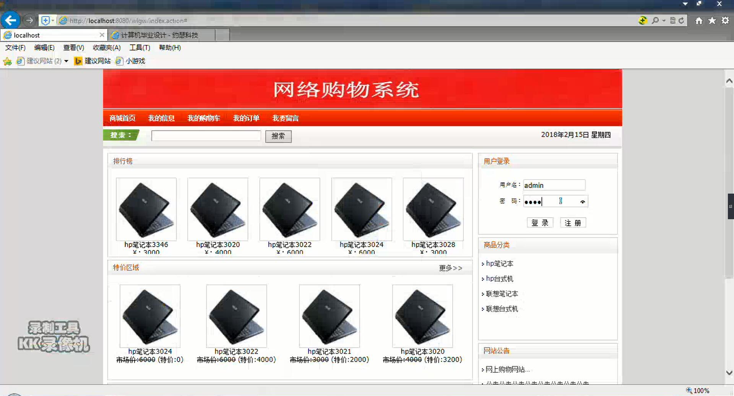Click the yellow-green plus add-on icon

click(643, 20)
